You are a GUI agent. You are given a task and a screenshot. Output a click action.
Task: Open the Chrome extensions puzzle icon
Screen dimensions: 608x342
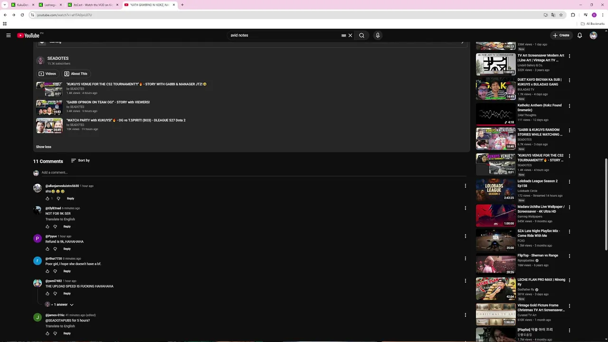[573, 15]
